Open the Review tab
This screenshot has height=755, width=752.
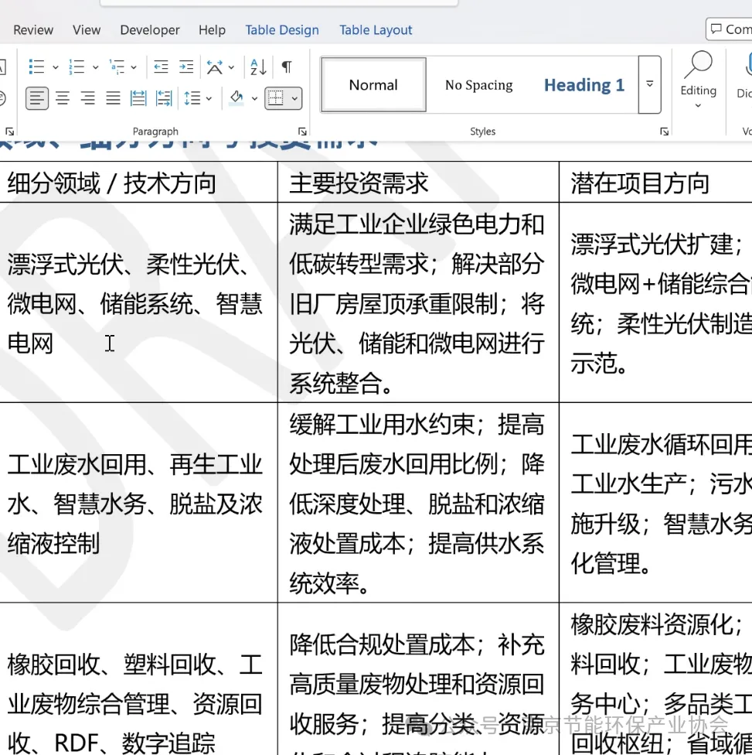point(33,30)
